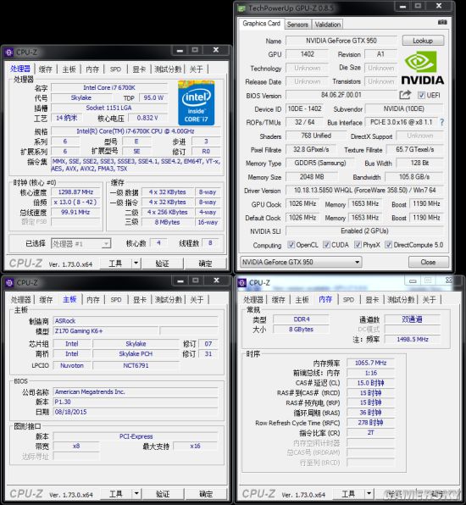Click the GPU-Z title bar app icon

241,8
